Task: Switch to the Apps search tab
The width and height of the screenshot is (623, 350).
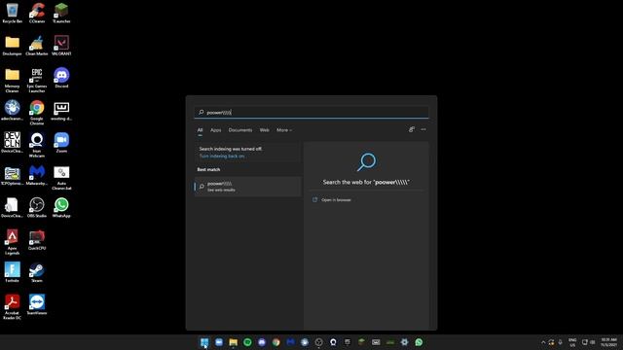Action: 216,130
